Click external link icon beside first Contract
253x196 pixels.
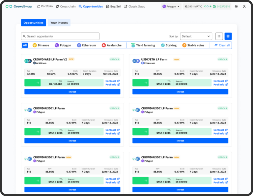tap(119, 81)
